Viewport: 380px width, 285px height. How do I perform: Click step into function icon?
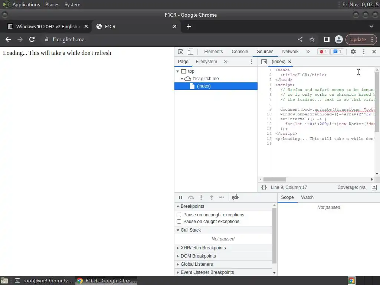(201, 197)
